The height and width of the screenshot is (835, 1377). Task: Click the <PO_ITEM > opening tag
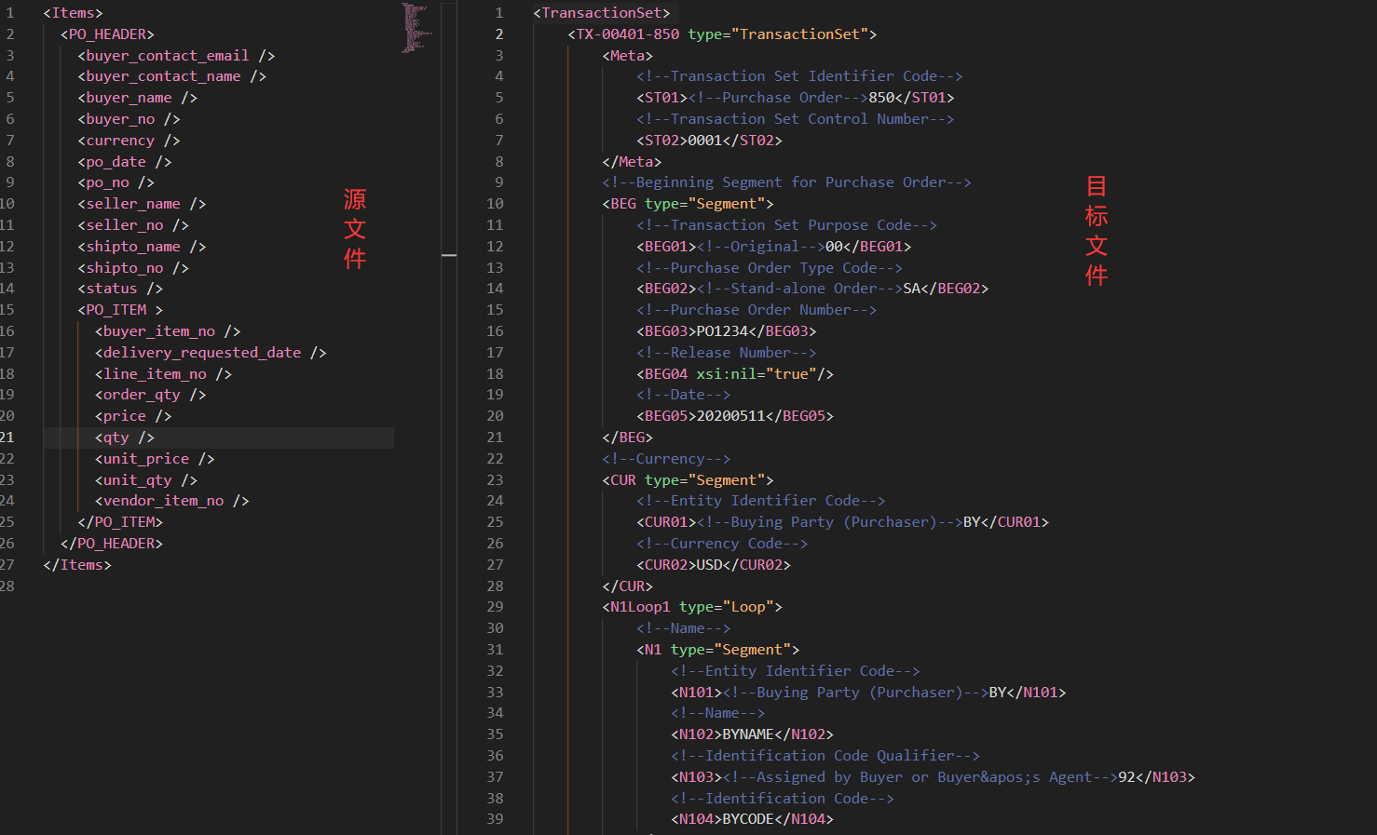pyautogui.click(x=120, y=310)
